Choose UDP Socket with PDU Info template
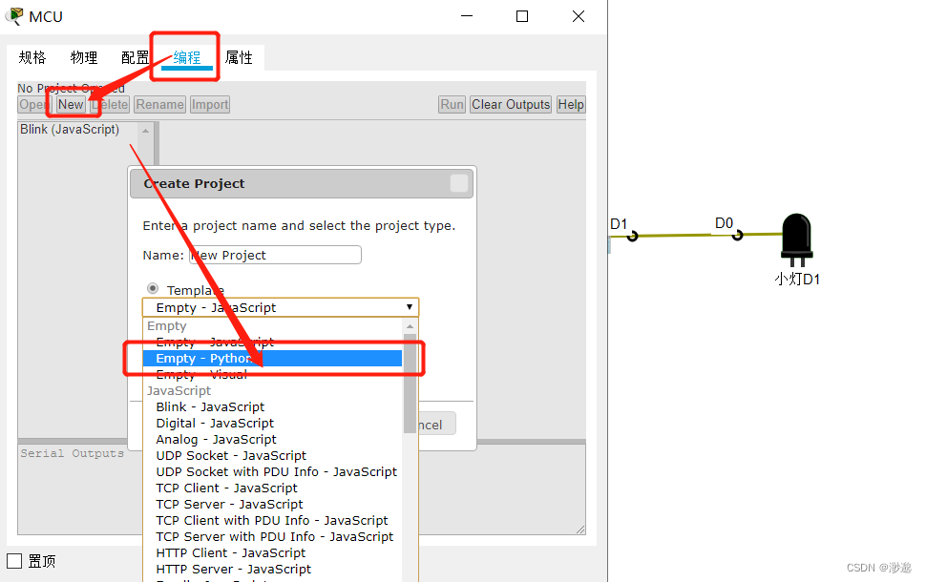Viewport: 926px width, 582px height. click(x=272, y=471)
